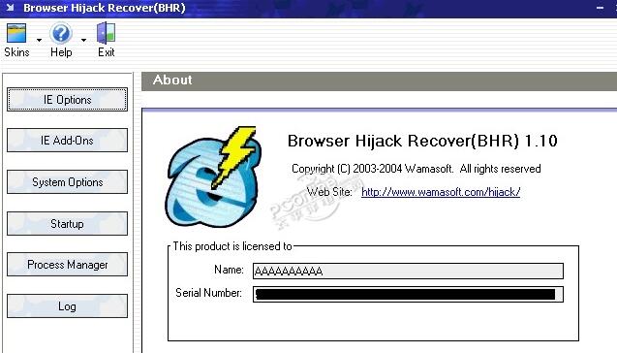The image size is (617, 353).
Task: Click the window title text
Action: coord(105,8)
